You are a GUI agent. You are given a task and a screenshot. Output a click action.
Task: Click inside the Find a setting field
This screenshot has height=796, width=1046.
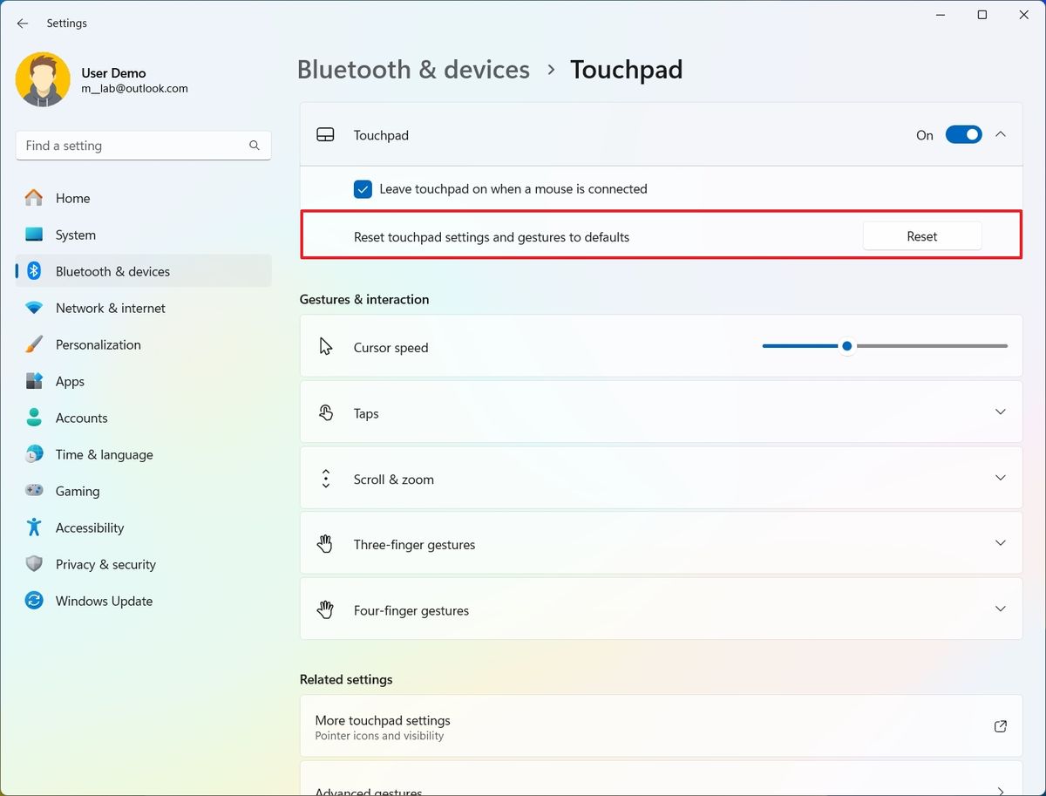131,146
